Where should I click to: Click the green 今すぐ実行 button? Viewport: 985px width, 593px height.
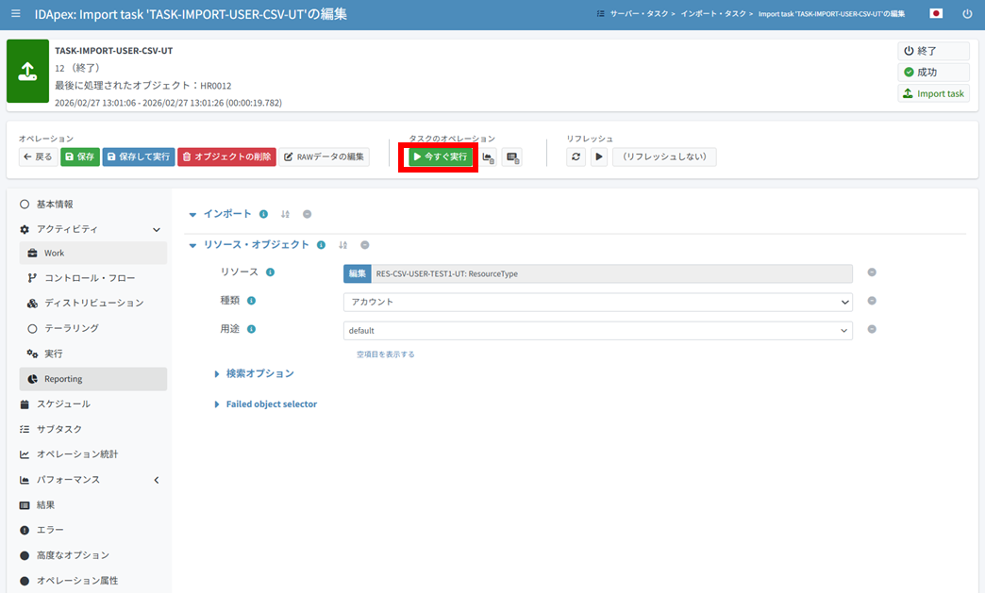(x=440, y=156)
